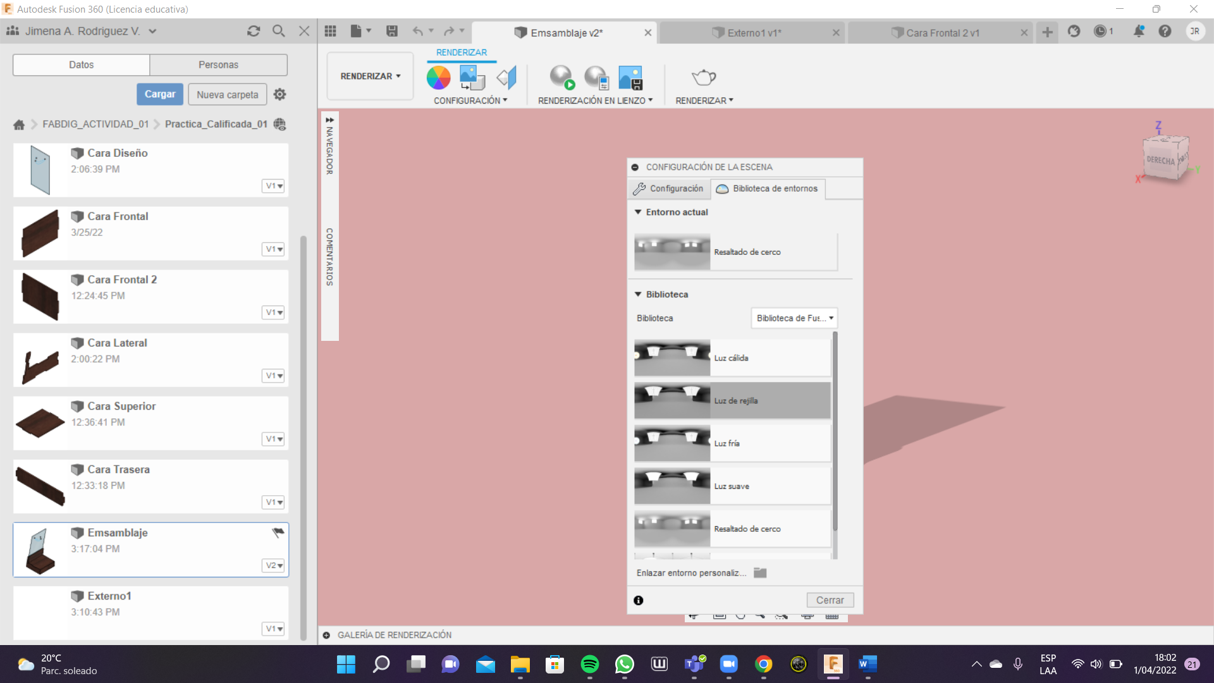Click the Cerrar button
The image size is (1214, 683).
pos(830,600)
